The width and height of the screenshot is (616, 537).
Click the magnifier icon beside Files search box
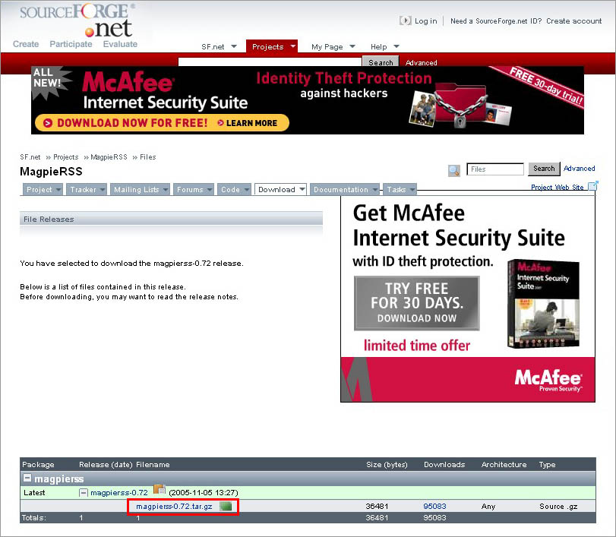[x=454, y=170]
